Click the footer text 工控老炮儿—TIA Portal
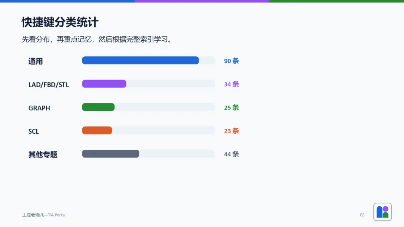The width and height of the screenshot is (404, 227). (x=44, y=215)
